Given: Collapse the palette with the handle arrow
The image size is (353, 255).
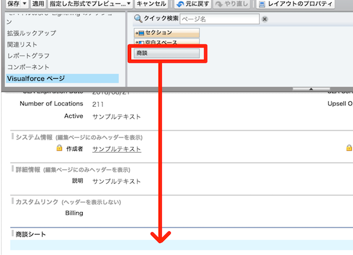Looking at the screenshot, I should (311, 89).
